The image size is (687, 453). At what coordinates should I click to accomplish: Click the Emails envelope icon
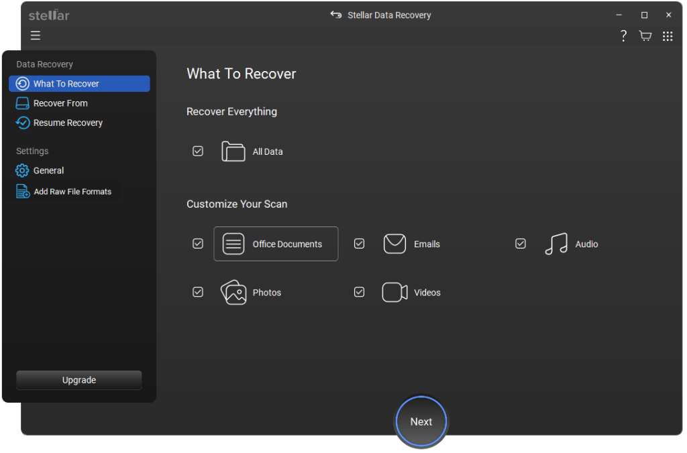pyautogui.click(x=394, y=243)
